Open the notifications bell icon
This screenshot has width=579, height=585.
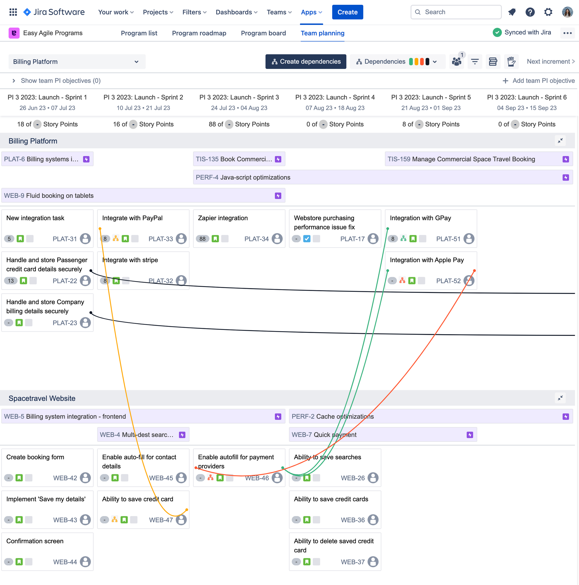pos(512,12)
